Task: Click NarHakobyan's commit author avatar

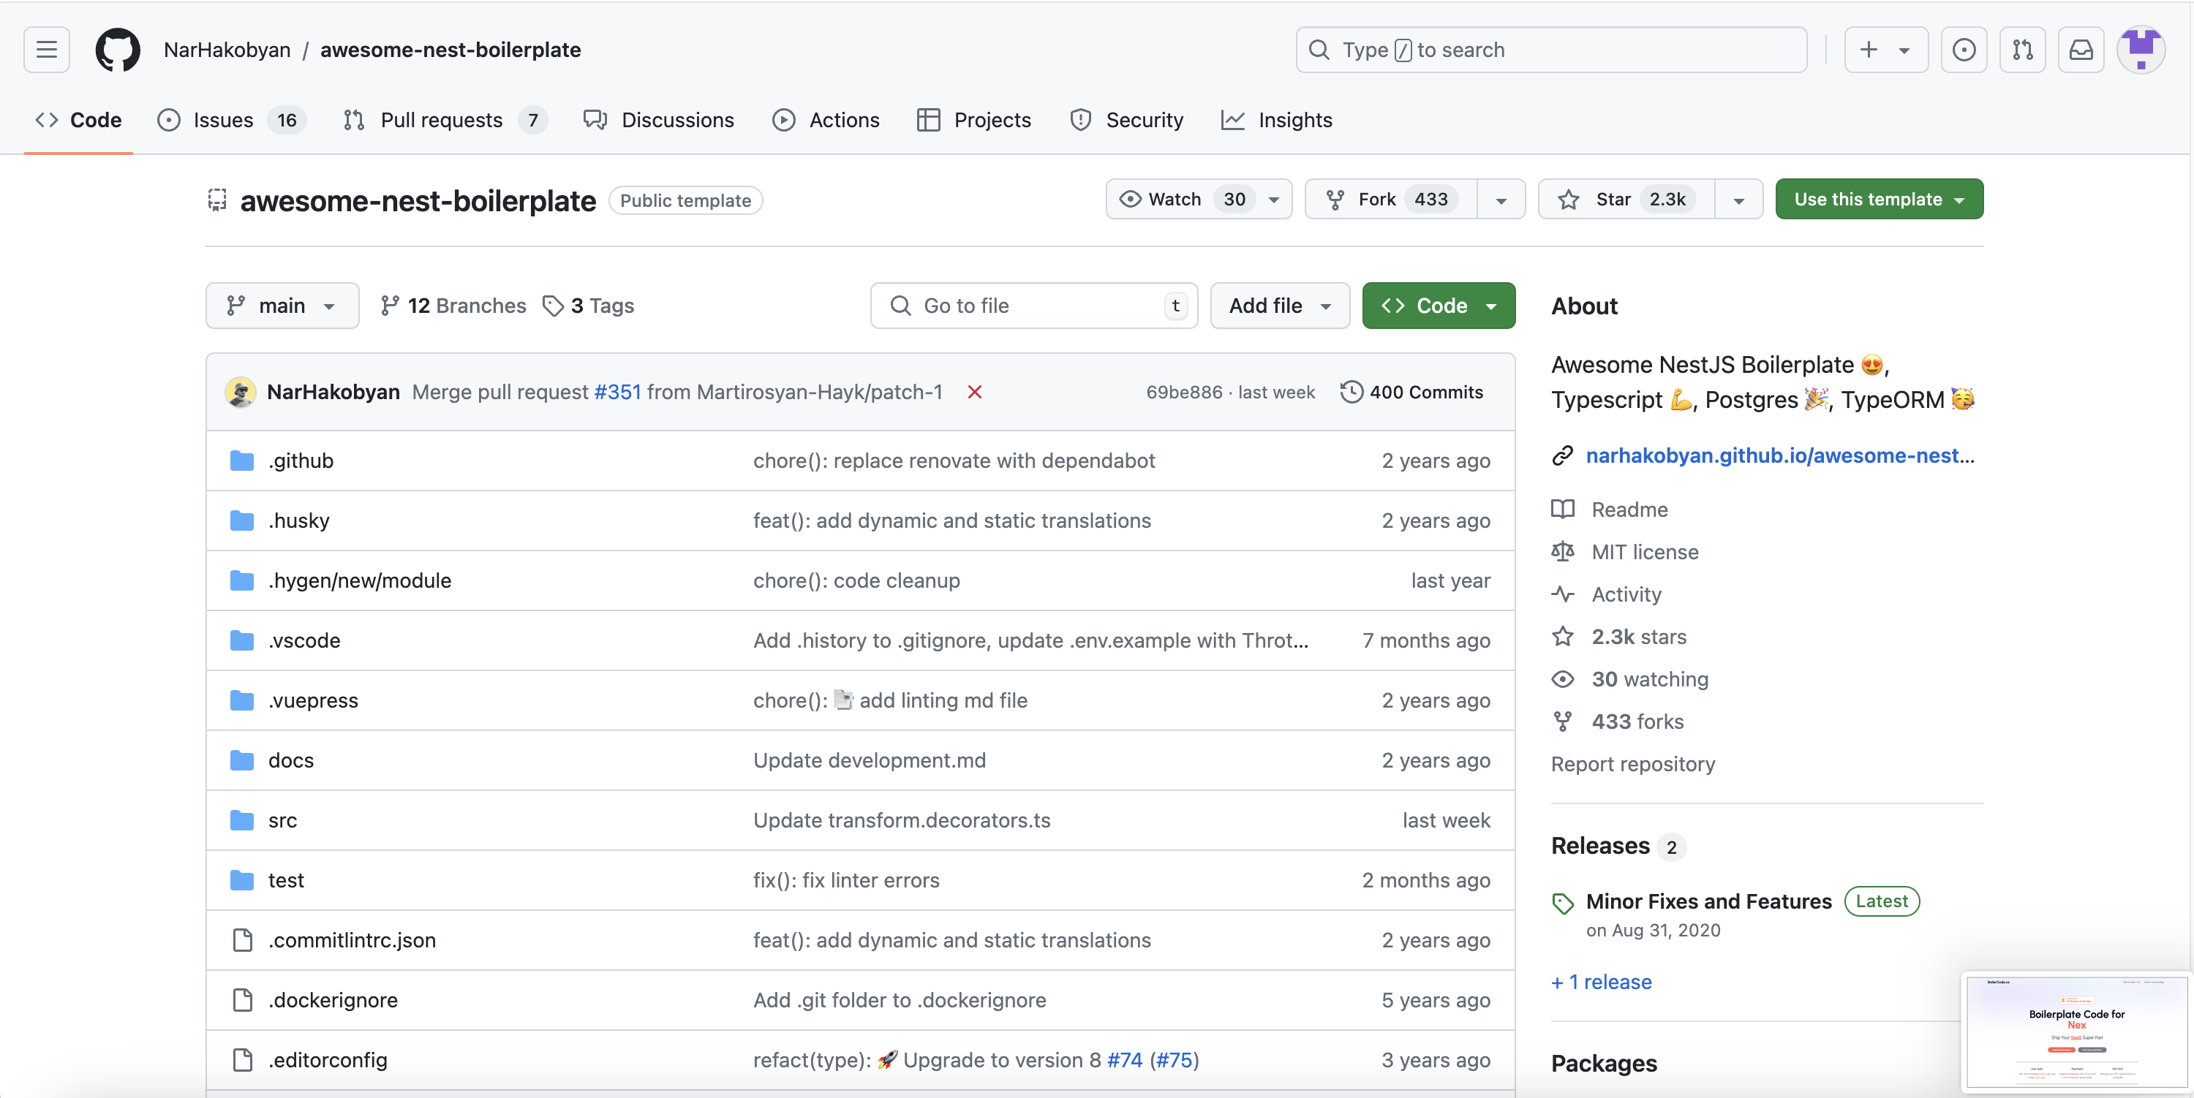Action: pos(240,392)
